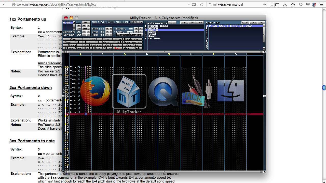Click Samples CLEAR button
Viewport: 326px width, 183px height.
point(245,23)
